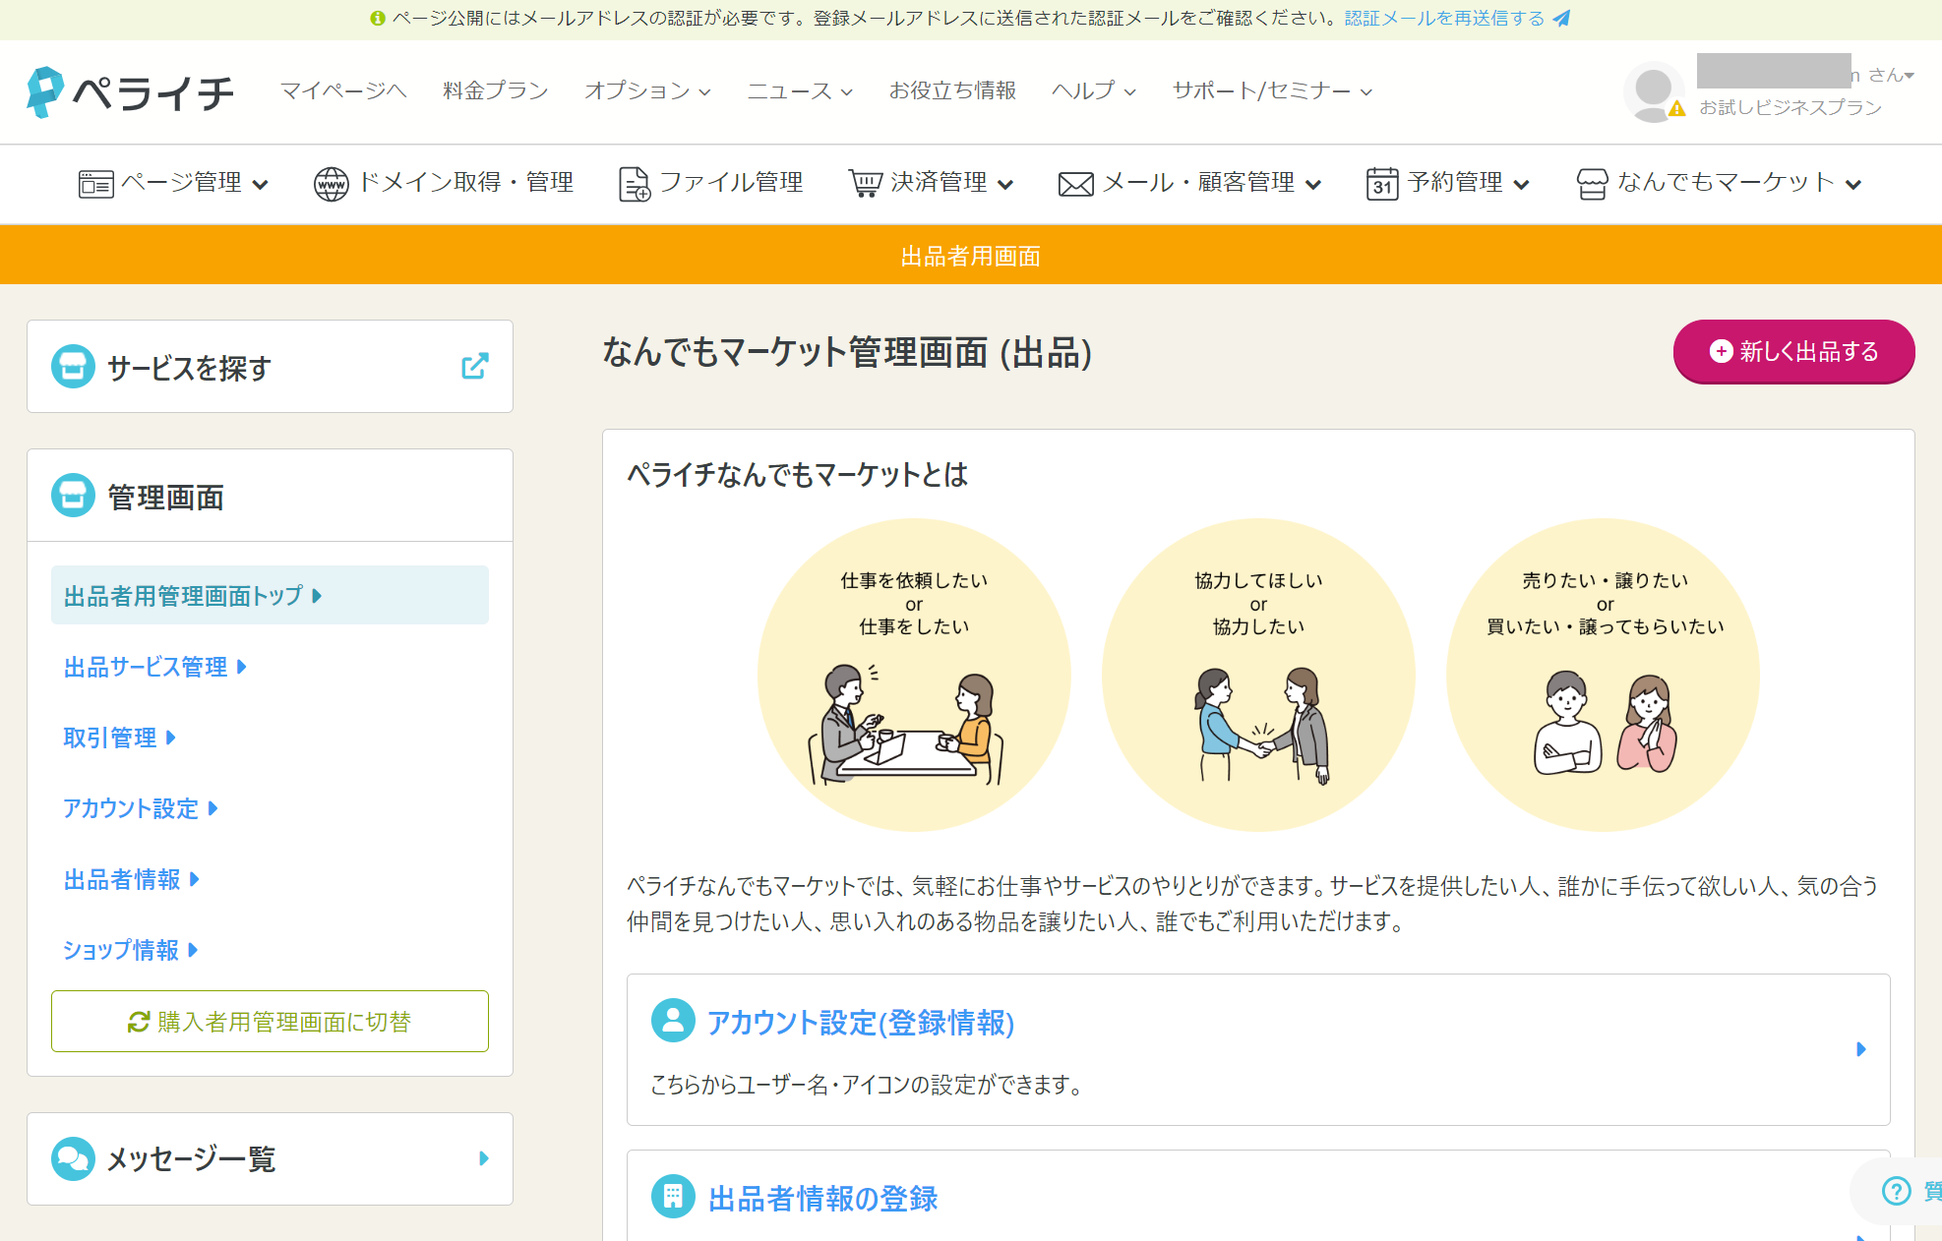Click the arrow beside メッセージ一覧
This screenshot has height=1241, width=1942.
[x=483, y=1158]
